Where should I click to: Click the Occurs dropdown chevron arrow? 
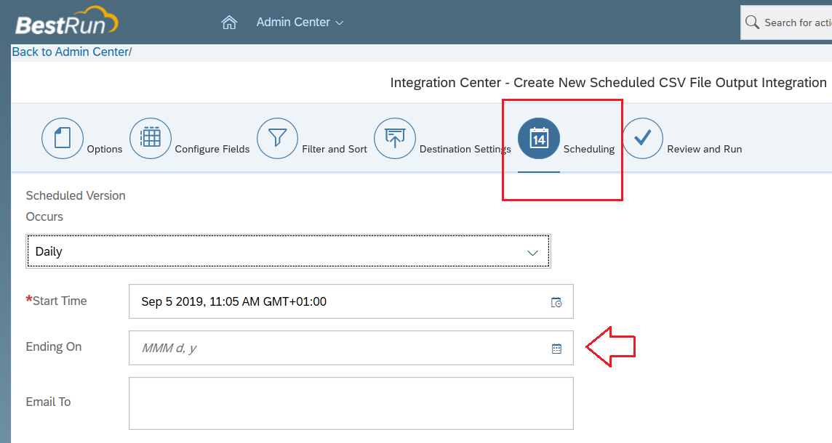[533, 253]
